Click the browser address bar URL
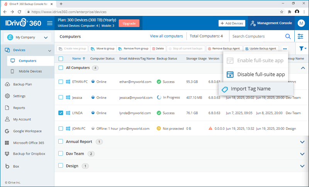 (x=69, y=12)
